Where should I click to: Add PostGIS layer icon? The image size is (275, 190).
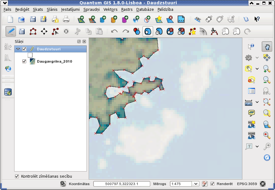coord(103,19)
